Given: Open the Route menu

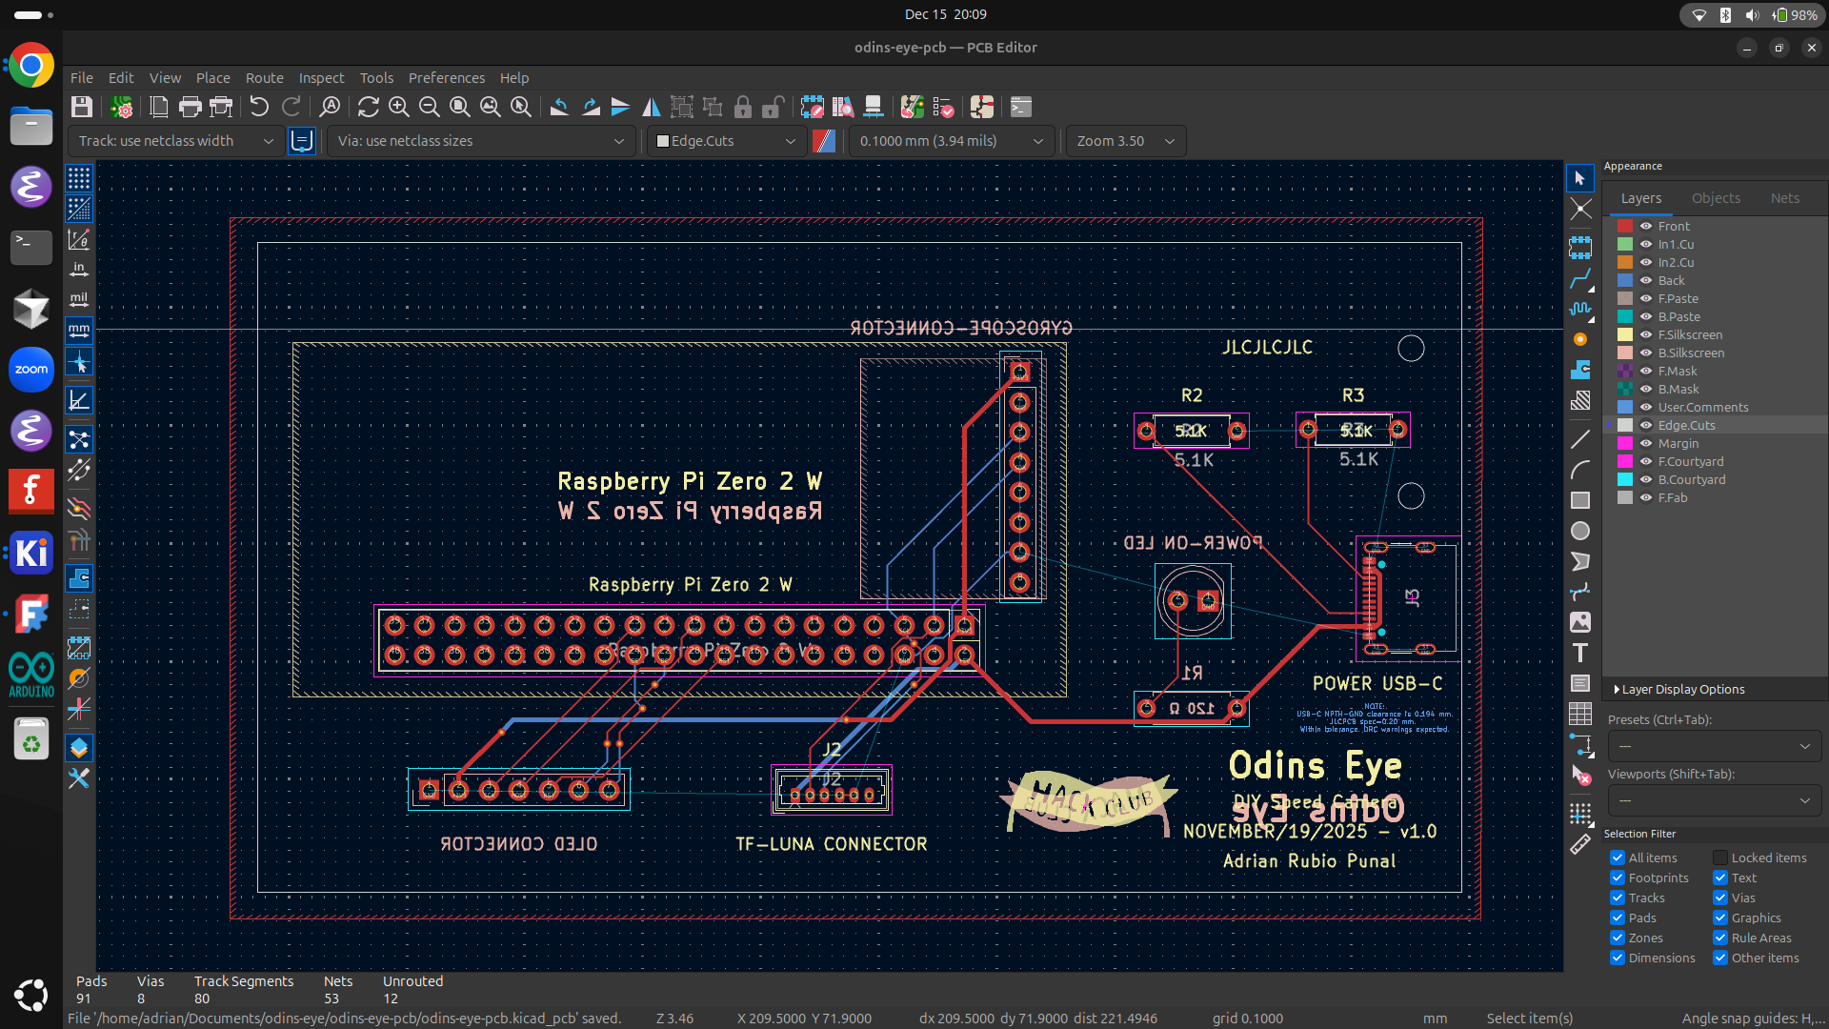Looking at the screenshot, I should click(264, 78).
